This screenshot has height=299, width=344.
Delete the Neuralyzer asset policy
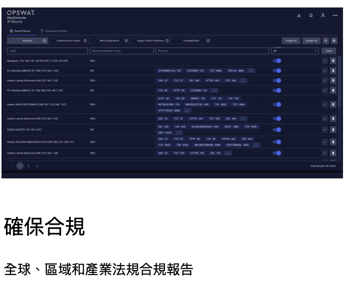[x=333, y=61]
